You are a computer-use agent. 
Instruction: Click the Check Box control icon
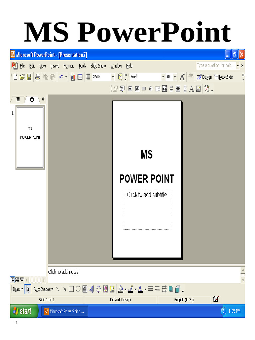tap(130, 89)
